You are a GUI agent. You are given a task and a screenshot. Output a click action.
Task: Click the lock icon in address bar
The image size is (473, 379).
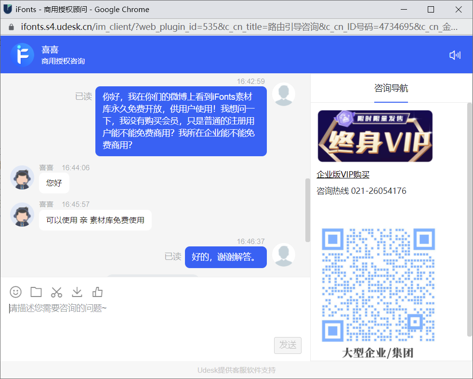11,27
